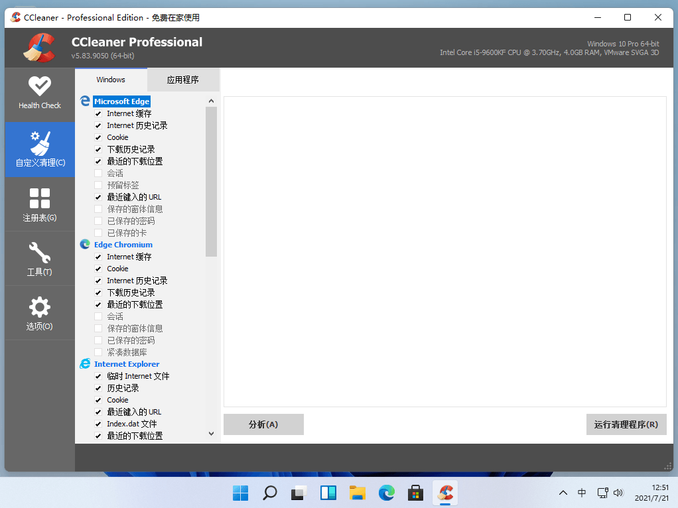Click the 运行清理程序(R) button
Image resolution: width=678 pixels, height=508 pixels.
pyautogui.click(x=626, y=424)
